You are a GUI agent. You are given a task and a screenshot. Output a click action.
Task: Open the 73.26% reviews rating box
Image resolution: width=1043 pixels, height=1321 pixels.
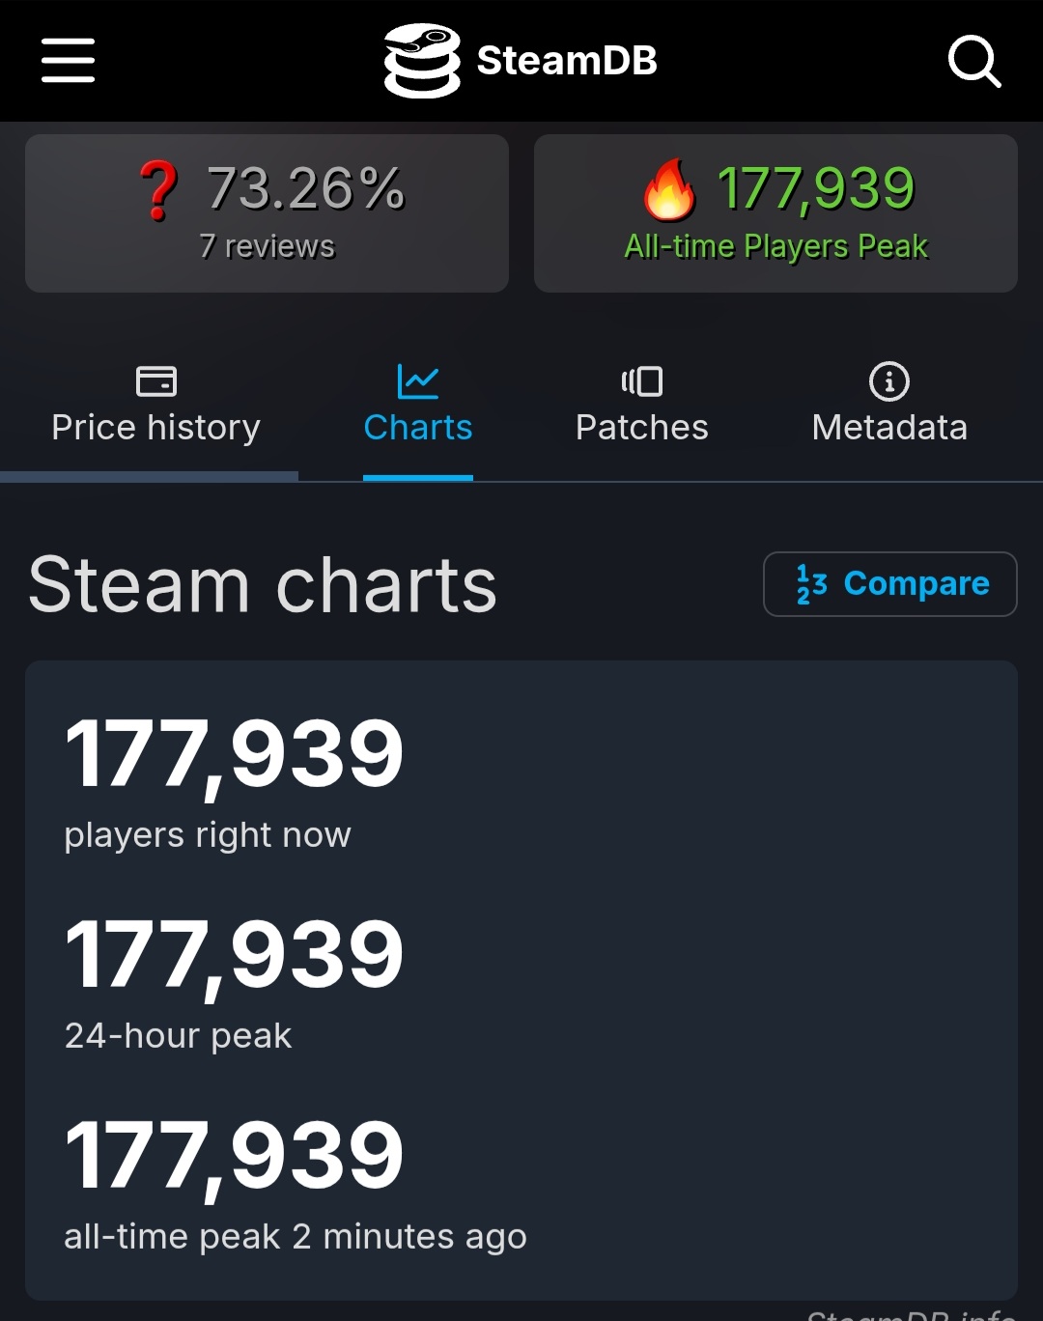pos(267,214)
